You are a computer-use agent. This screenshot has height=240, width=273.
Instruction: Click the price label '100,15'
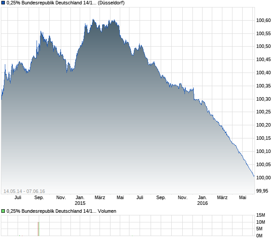pyautogui.click(x=263, y=138)
